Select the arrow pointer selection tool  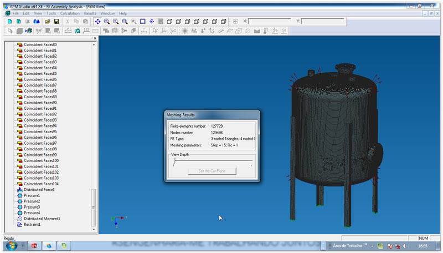10,31
